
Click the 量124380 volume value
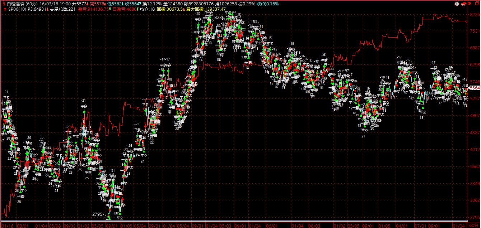coord(173,4)
